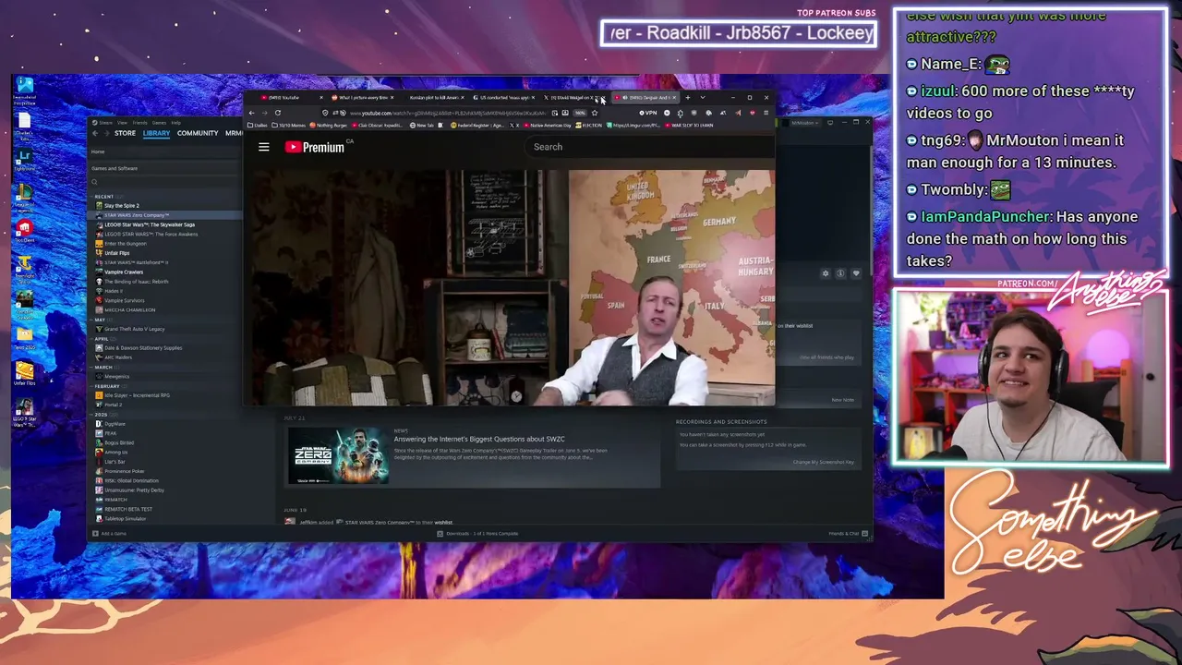The height and width of the screenshot is (665, 1182).
Task: Open the Steam menu in Steam window
Action: tap(104, 122)
